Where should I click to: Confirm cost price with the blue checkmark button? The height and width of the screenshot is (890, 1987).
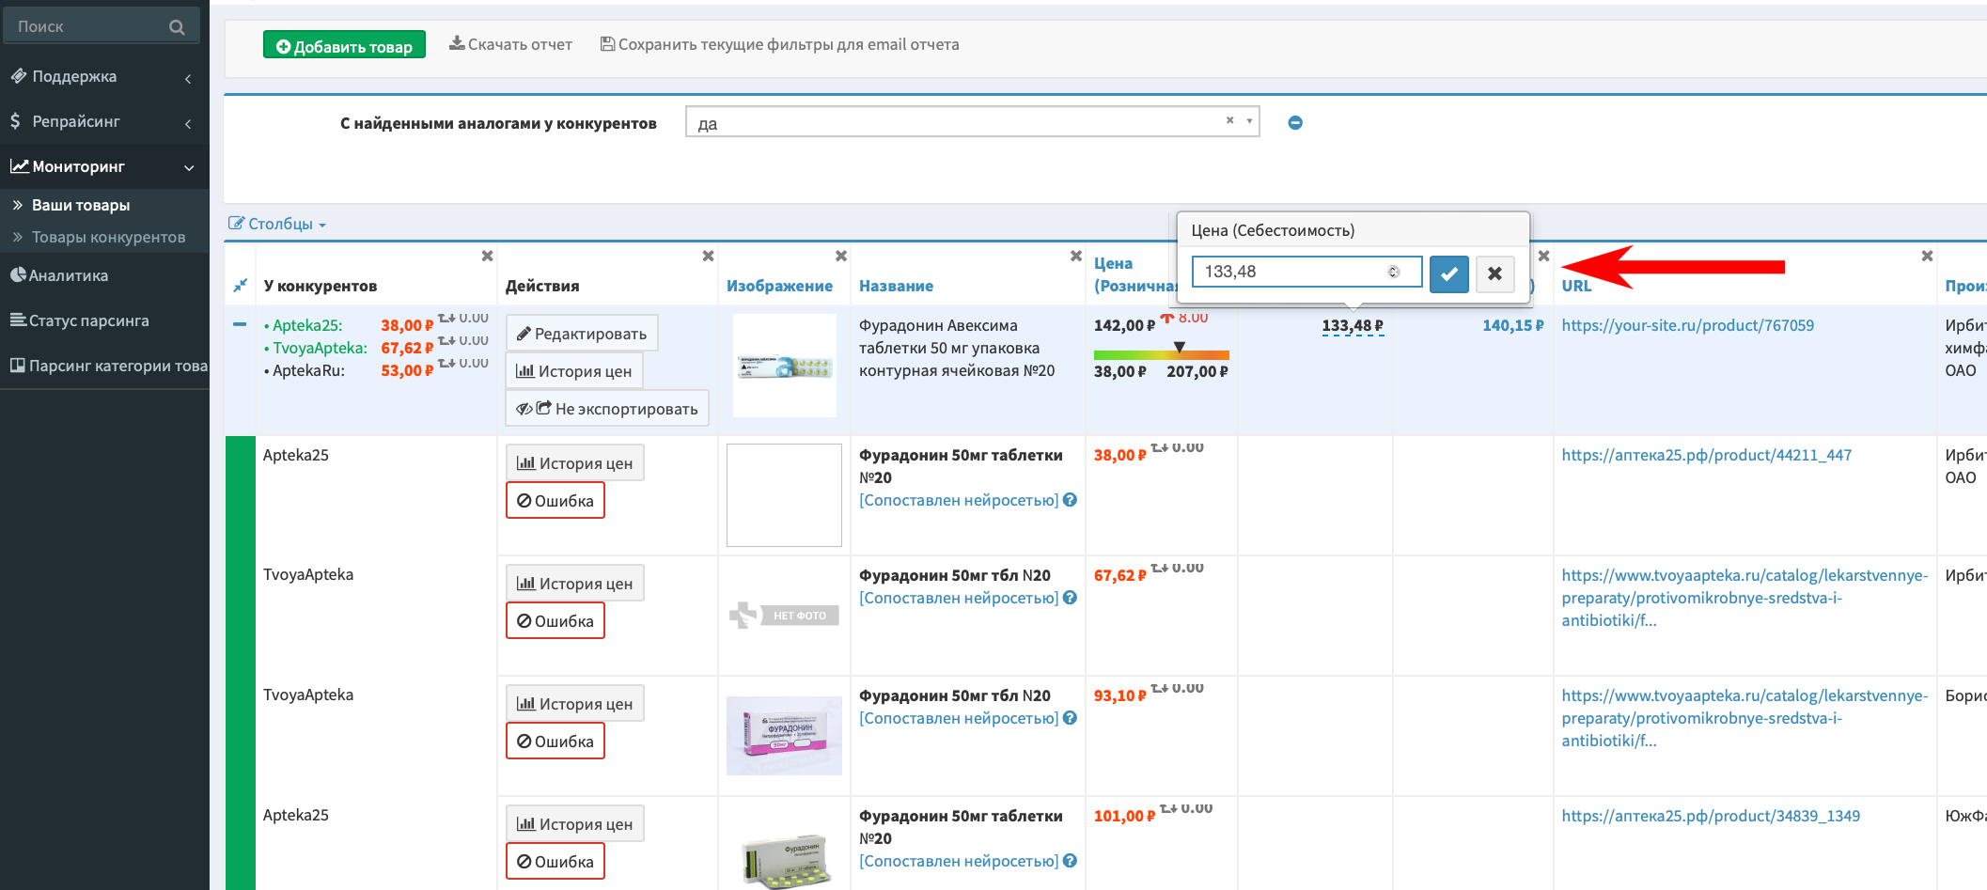point(1448,273)
